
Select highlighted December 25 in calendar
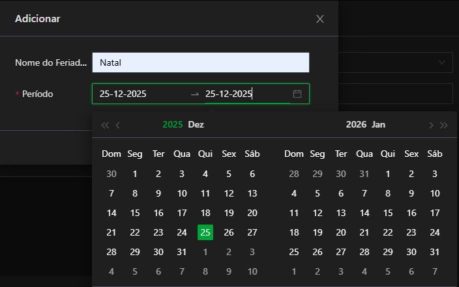tap(205, 232)
